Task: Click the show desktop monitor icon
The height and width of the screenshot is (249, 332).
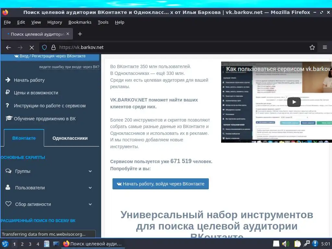Action: point(56,244)
